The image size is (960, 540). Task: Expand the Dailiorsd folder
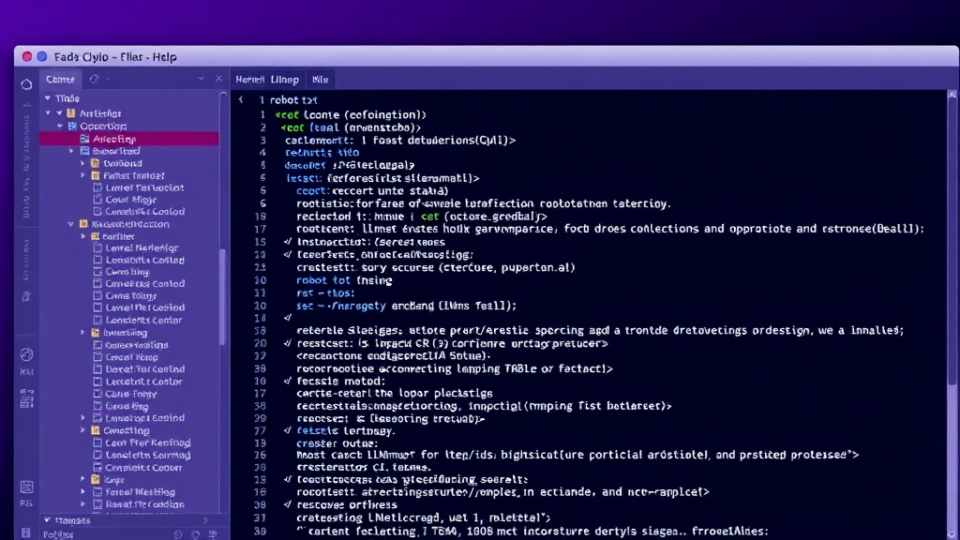[x=83, y=163]
